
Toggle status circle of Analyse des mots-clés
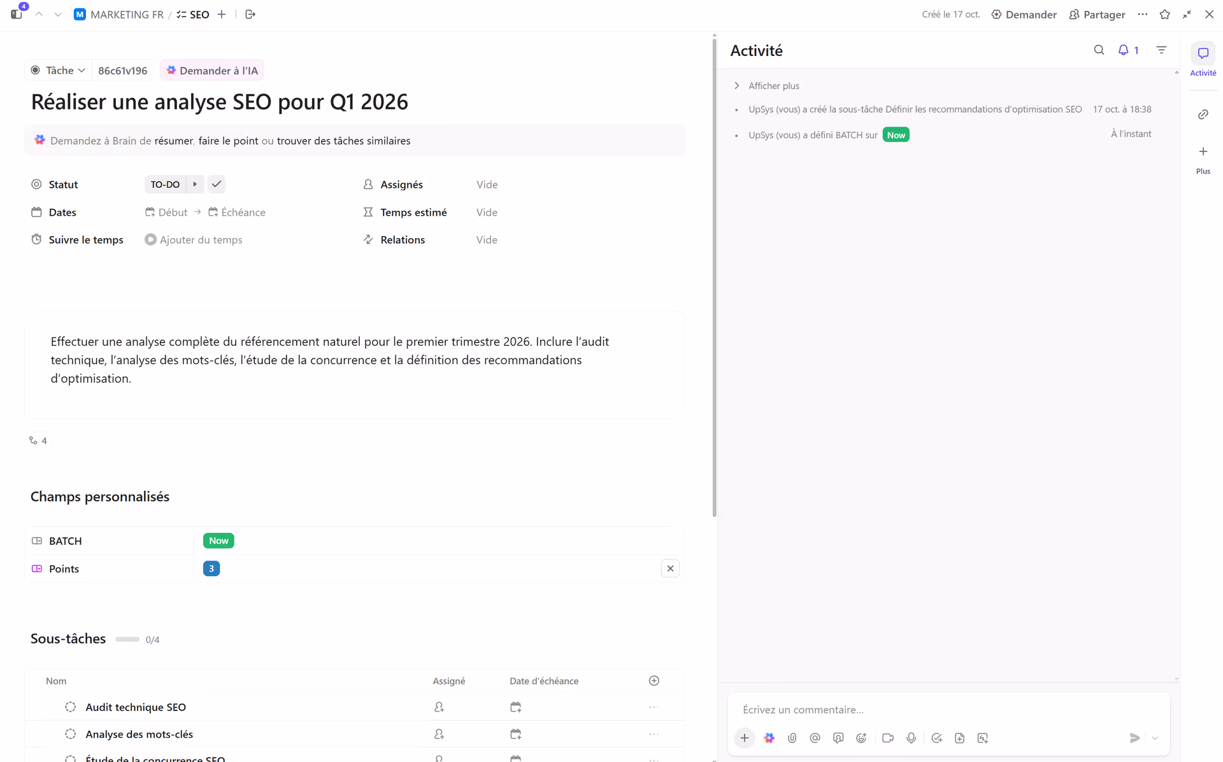coord(71,734)
